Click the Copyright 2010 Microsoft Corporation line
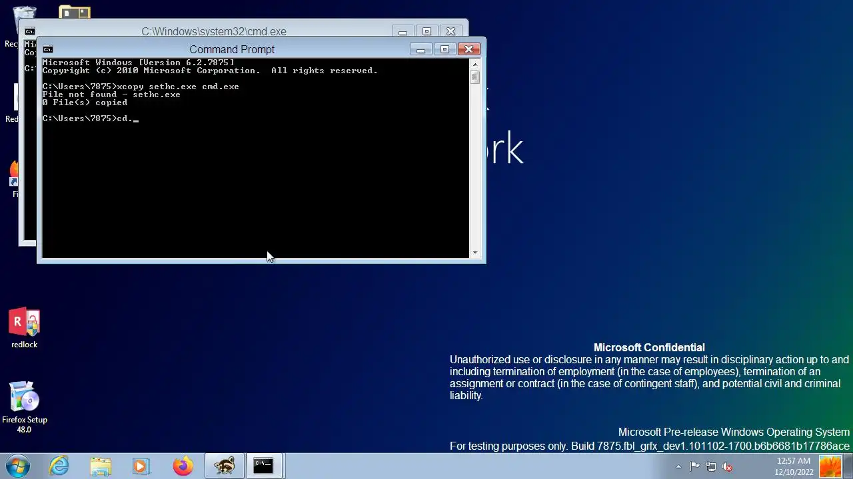The height and width of the screenshot is (479, 853). click(x=210, y=71)
